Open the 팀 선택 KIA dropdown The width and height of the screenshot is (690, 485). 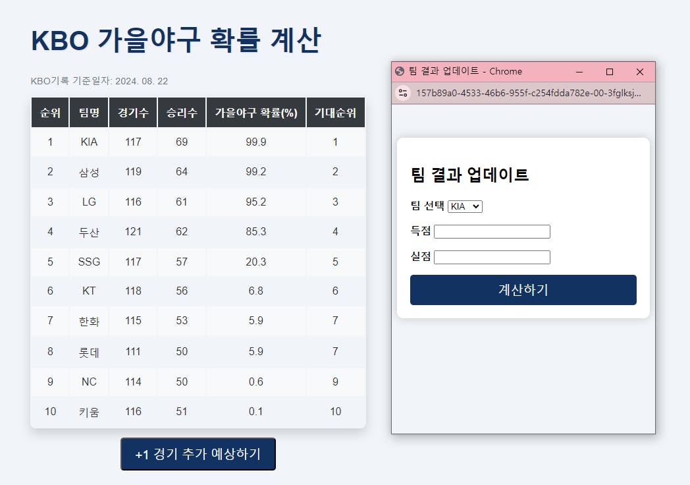tap(465, 207)
